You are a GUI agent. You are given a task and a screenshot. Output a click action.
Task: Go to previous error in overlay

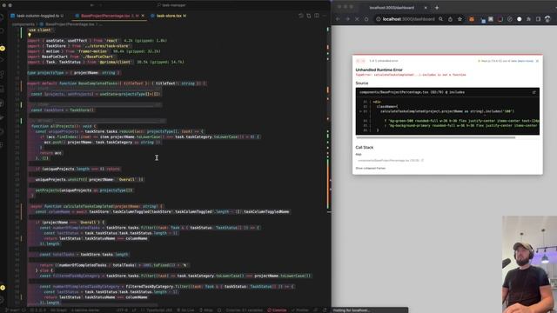[358, 61]
